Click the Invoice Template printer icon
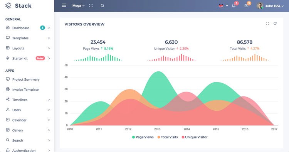Image resolution: width=289 pixels, height=152 pixels. tap(8, 89)
